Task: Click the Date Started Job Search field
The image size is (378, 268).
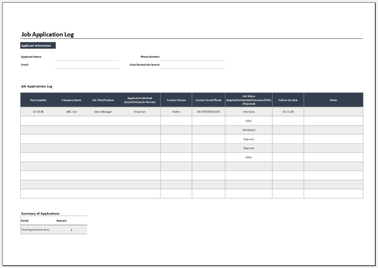Action: click(192, 65)
